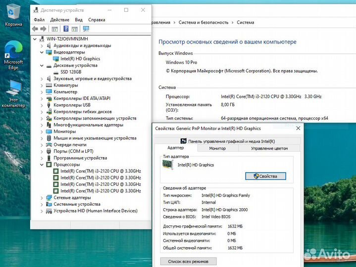Click the Аудиовходы speaker icon
This screenshot has height=267, width=356.
pyautogui.click(x=49, y=45)
